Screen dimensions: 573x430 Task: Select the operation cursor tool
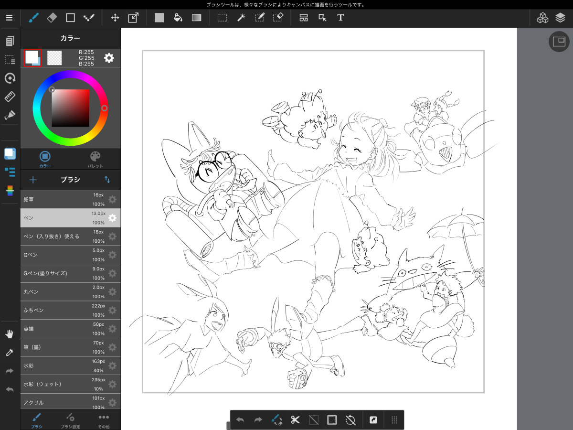pyautogui.click(x=323, y=18)
